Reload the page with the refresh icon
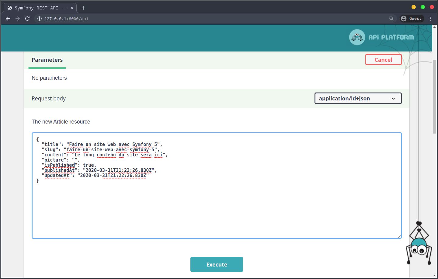The width and height of the screenshot is (438, 279). 27,19
